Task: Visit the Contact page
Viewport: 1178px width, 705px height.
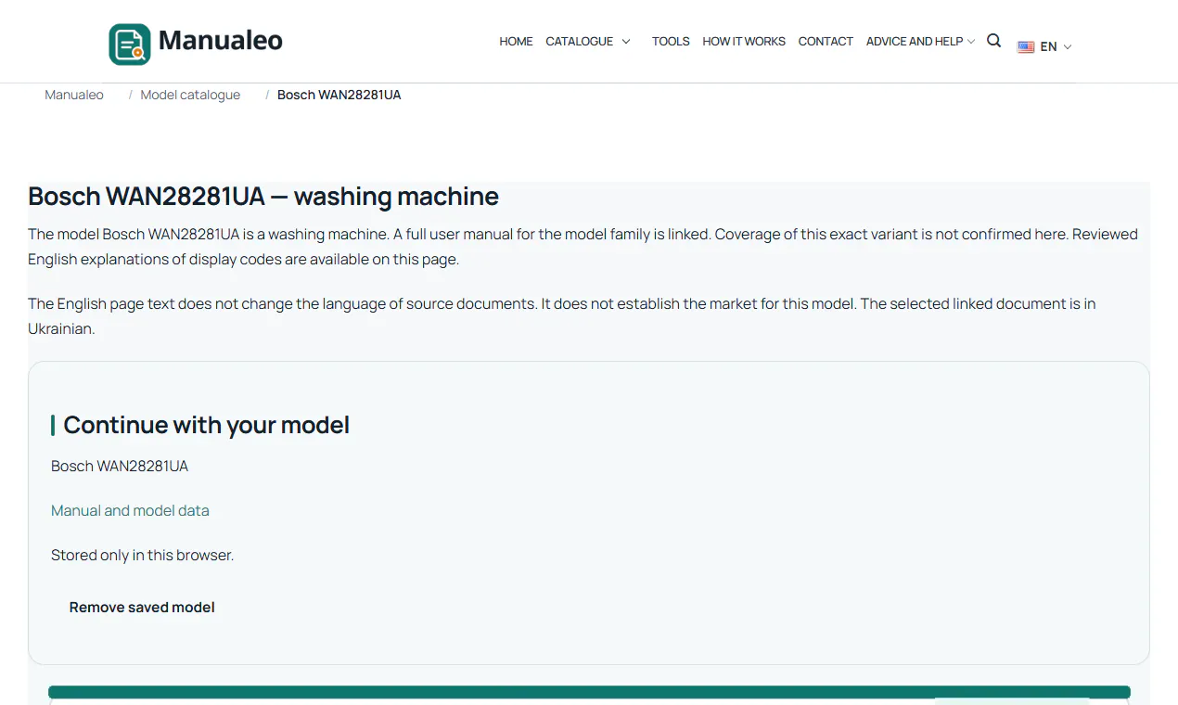Action: (826, 42)
